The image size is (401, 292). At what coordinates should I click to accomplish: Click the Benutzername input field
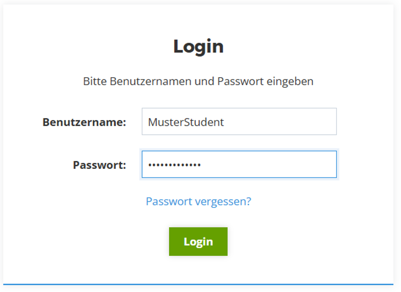point(239,122)
